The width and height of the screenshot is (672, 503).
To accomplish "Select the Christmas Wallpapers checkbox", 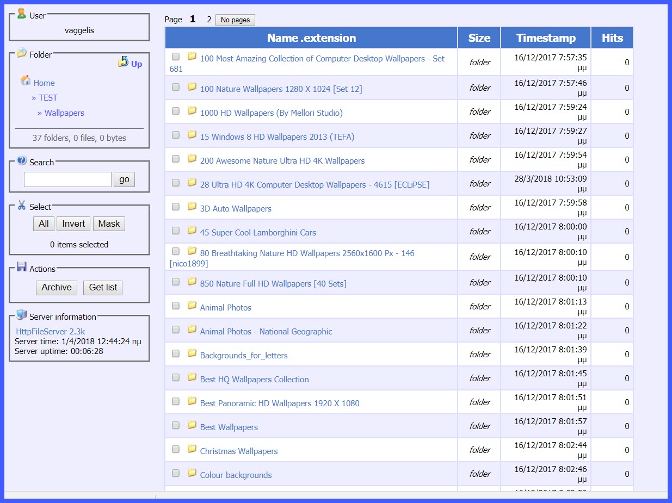I will click(x=175, y=449).
